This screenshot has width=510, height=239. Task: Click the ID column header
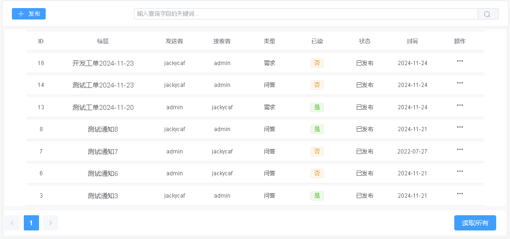pyautogui.click(x=41, y=41)
